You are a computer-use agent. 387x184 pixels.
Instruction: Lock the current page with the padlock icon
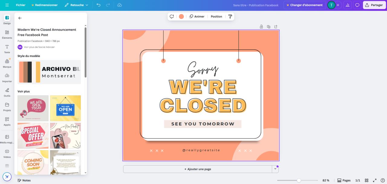pos(261,27)
